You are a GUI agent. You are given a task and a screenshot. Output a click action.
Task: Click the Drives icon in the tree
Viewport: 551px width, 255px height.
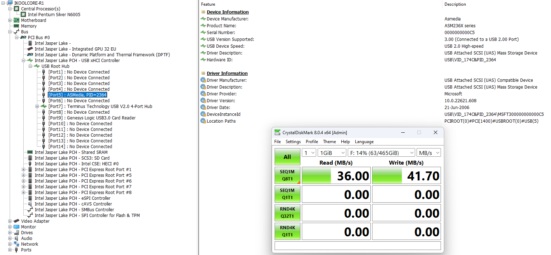(16, 232)
